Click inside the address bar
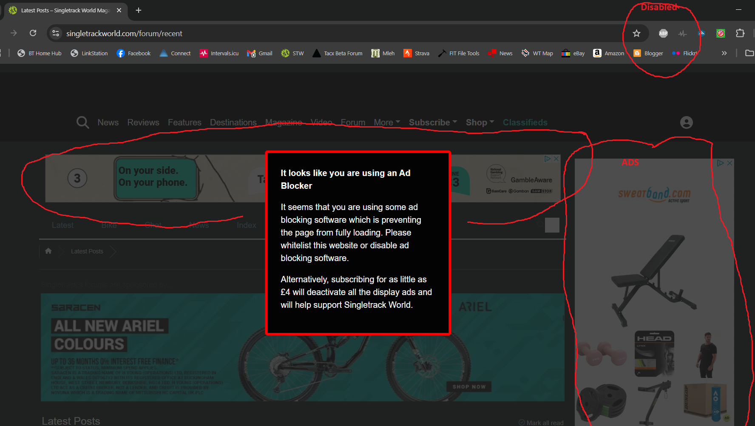755x426 pixels. tap(255, 33)
